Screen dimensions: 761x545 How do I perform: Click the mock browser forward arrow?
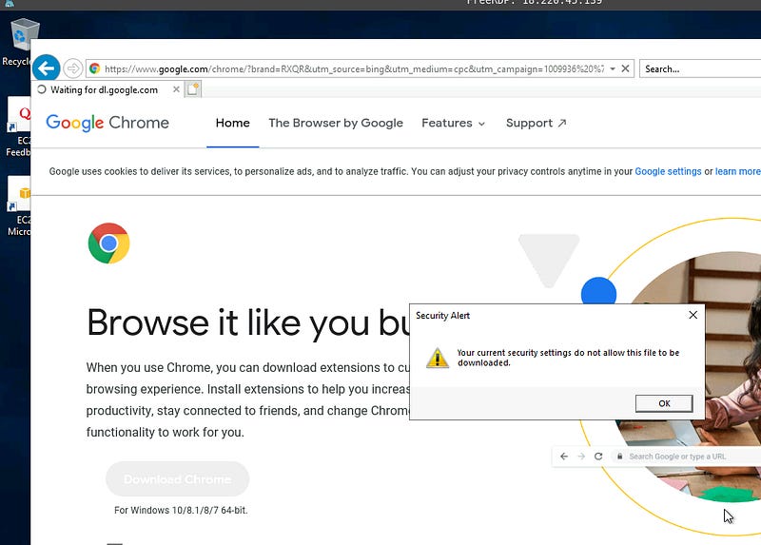581,457
